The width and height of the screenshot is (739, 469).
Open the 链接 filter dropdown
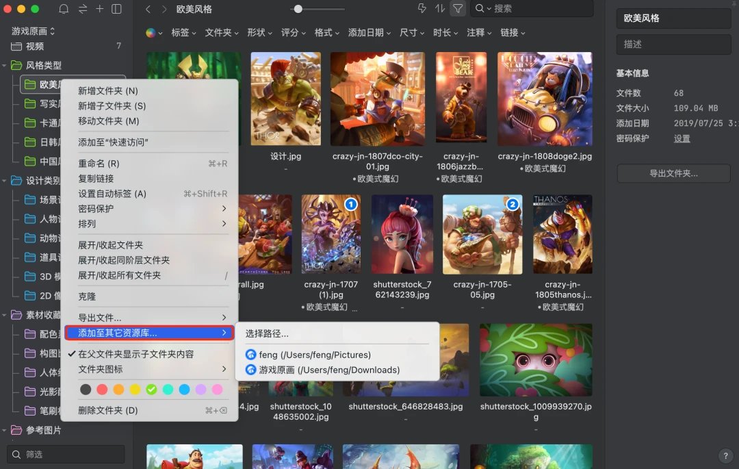pyautogui.click(x=513, y=33)
